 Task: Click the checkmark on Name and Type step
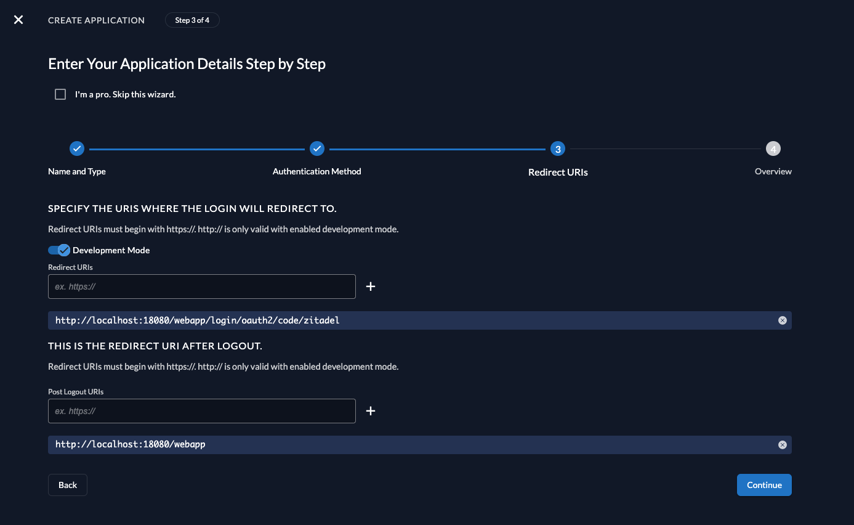76,149
